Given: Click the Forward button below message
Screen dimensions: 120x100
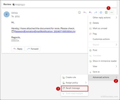Looking at the screenshot, I should pos(33,49).
